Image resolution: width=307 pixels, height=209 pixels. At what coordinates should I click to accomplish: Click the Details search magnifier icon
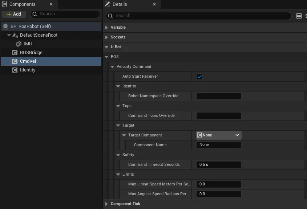tap(110, 16)
